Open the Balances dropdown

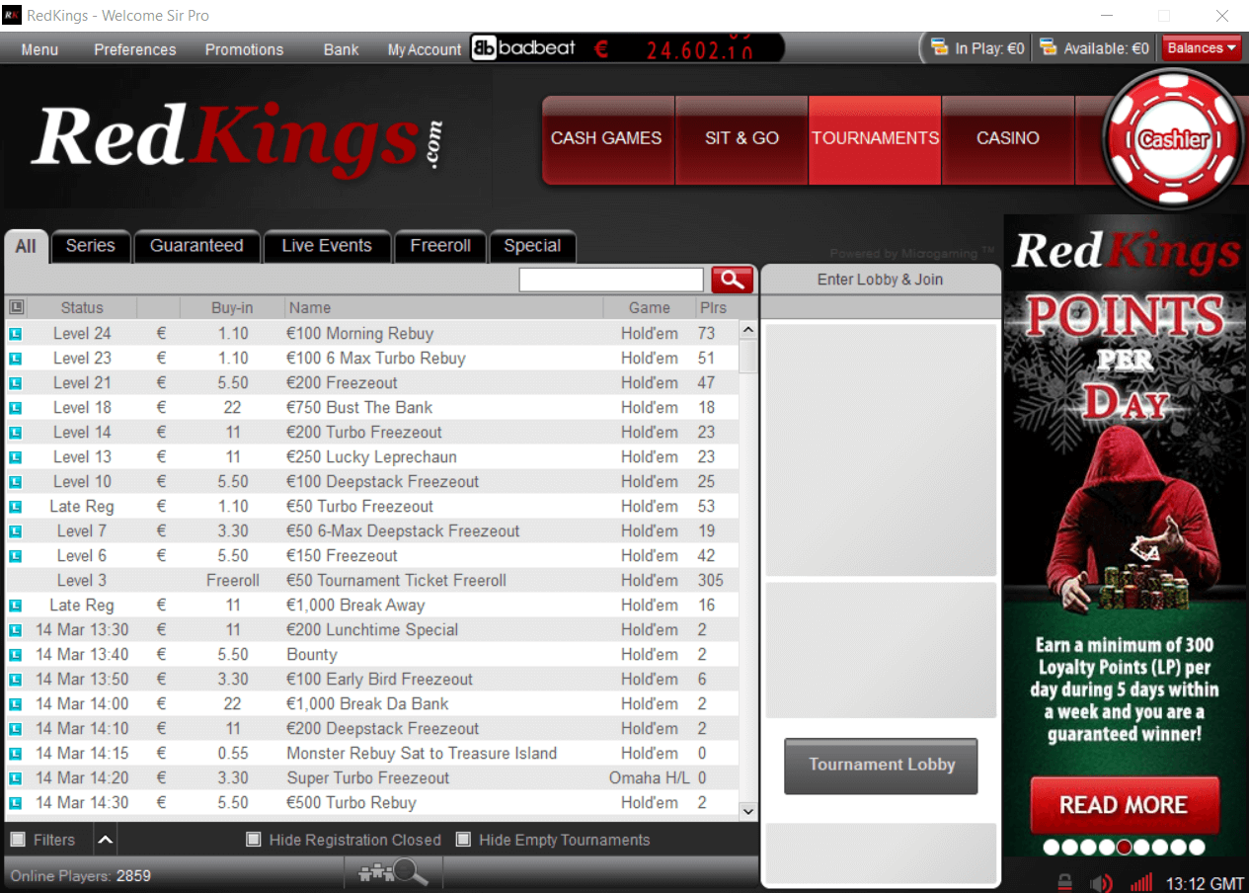(x=1202, y=47)
